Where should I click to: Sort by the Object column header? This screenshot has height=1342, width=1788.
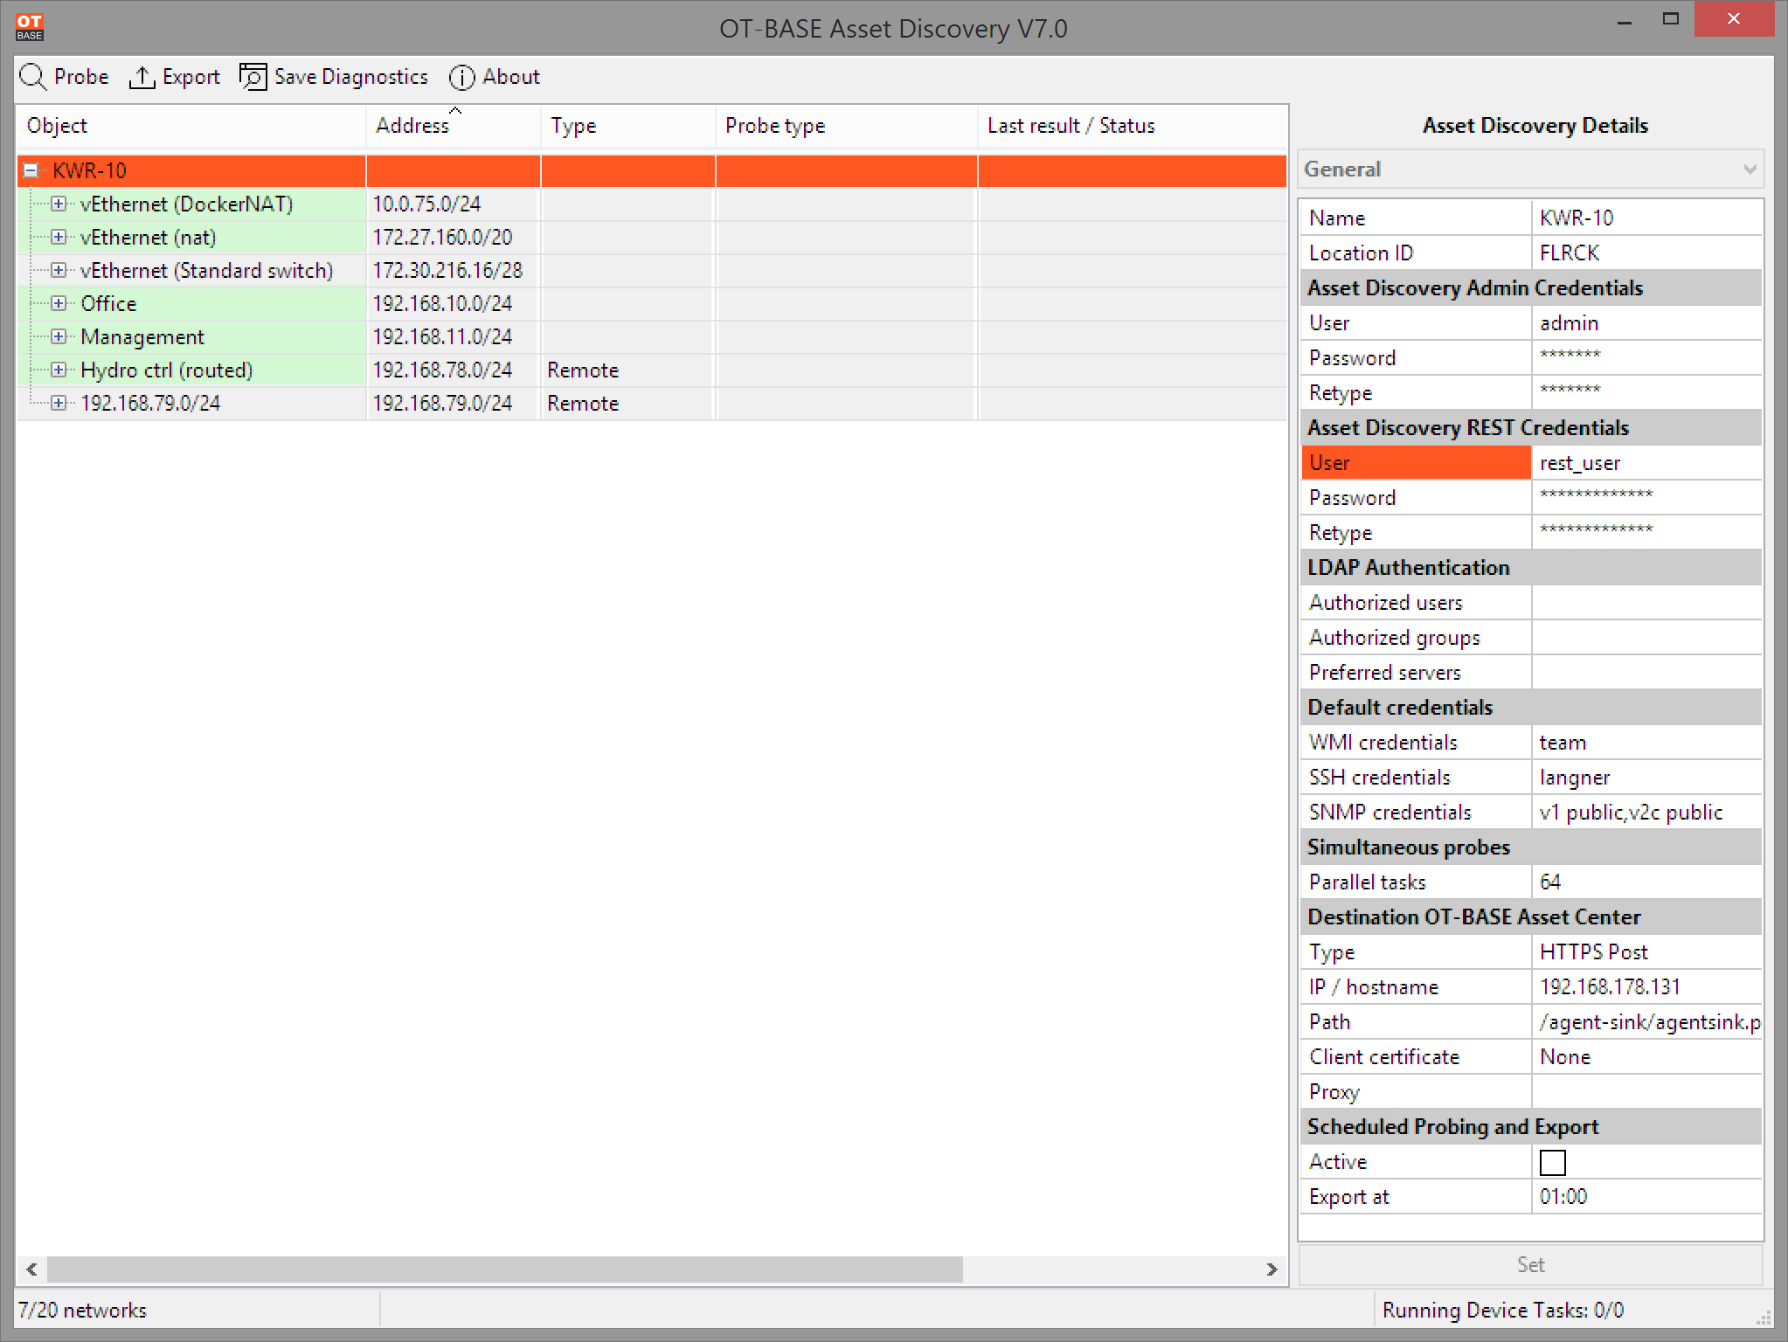click(x=191, y=126)
